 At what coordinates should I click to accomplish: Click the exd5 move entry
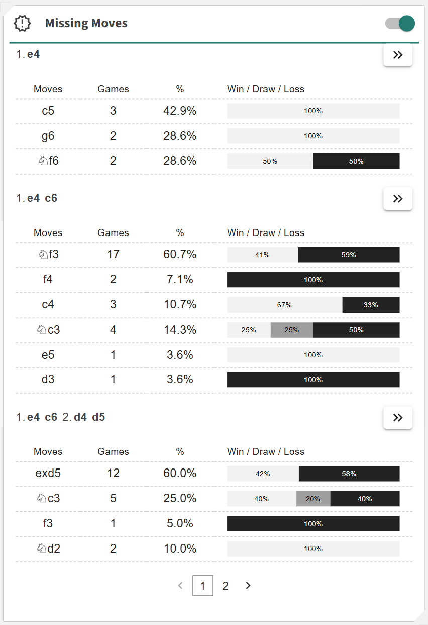(x=48, y=474)
